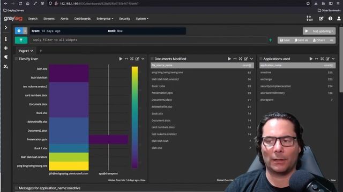Click the application_name column header
343x192 pixels.
click(271, 65)
